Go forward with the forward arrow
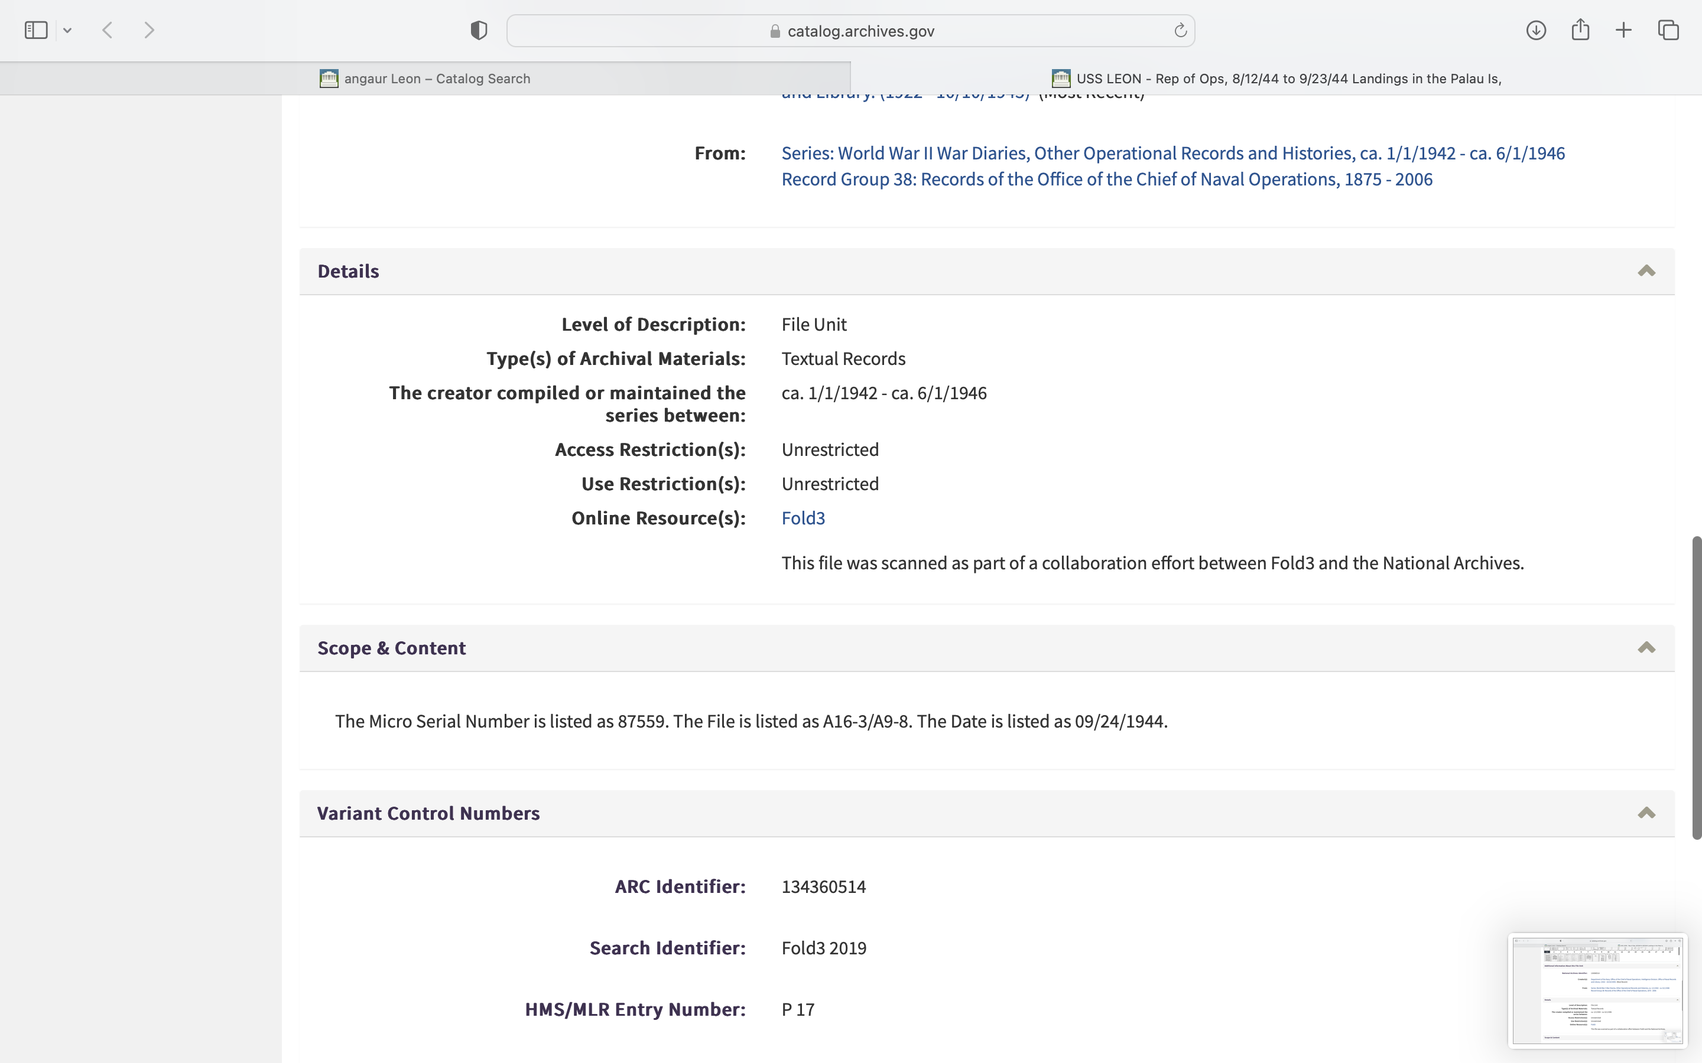 [149, 30]
